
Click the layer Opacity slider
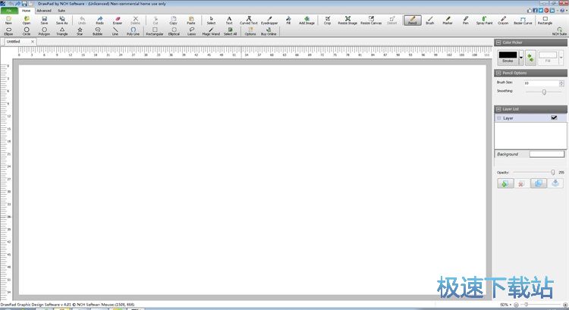tap(534, 172)
